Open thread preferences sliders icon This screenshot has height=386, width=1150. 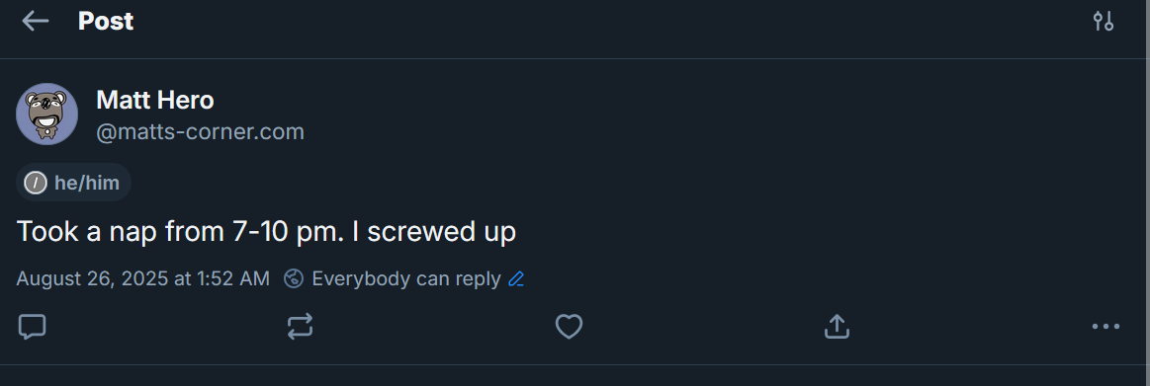click(1104, 22)
